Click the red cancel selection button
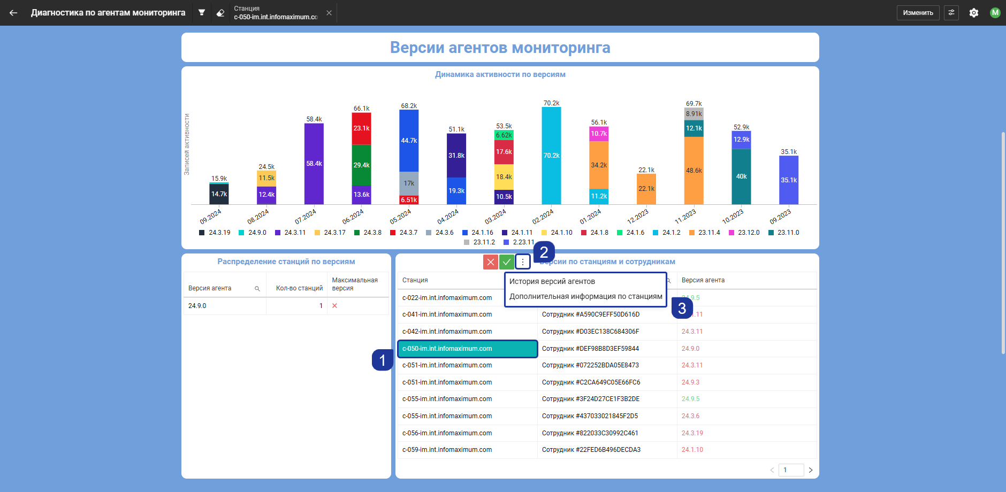1006x492 pixels. click(x=490, y=262)
